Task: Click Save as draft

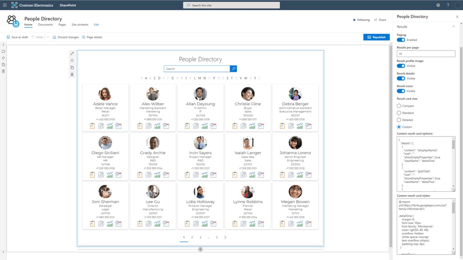Action: (17, 37)
